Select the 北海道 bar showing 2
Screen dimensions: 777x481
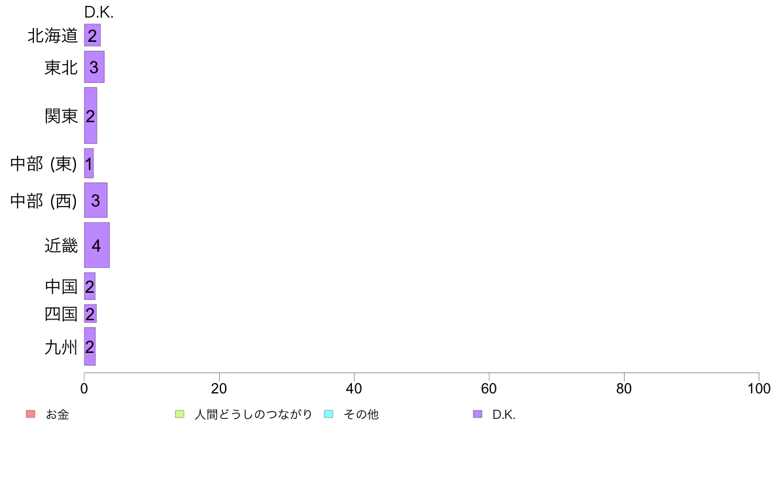[92, 35]
